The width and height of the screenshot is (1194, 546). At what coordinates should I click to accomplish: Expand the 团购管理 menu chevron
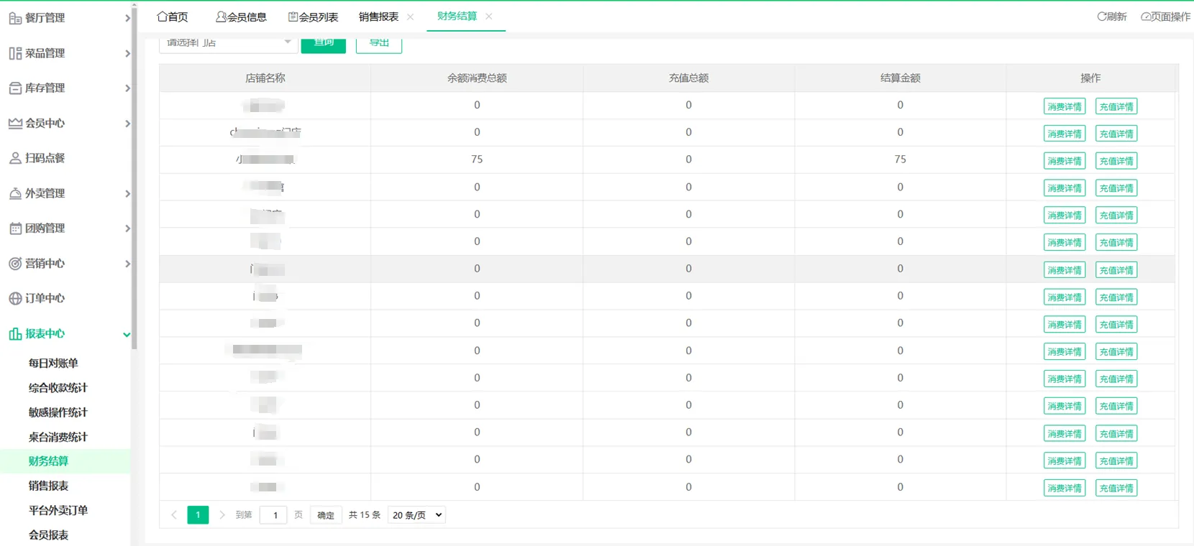[127, 228]
